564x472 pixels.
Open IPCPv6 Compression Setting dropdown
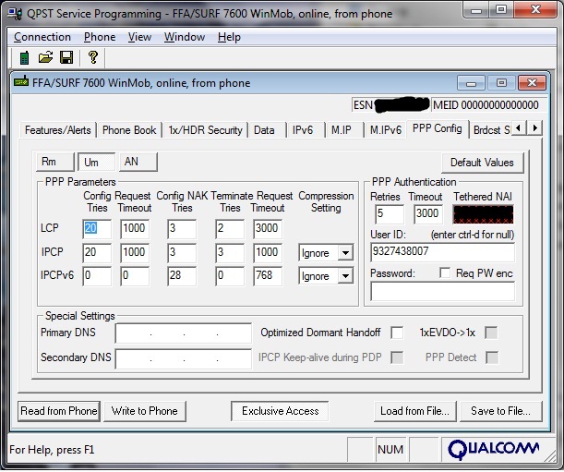click(345, 276)
